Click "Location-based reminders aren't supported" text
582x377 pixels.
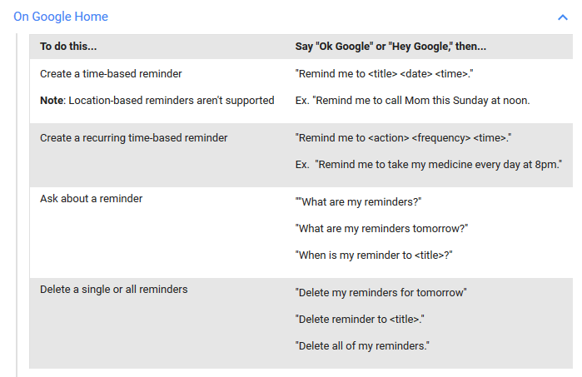point(172,101)
